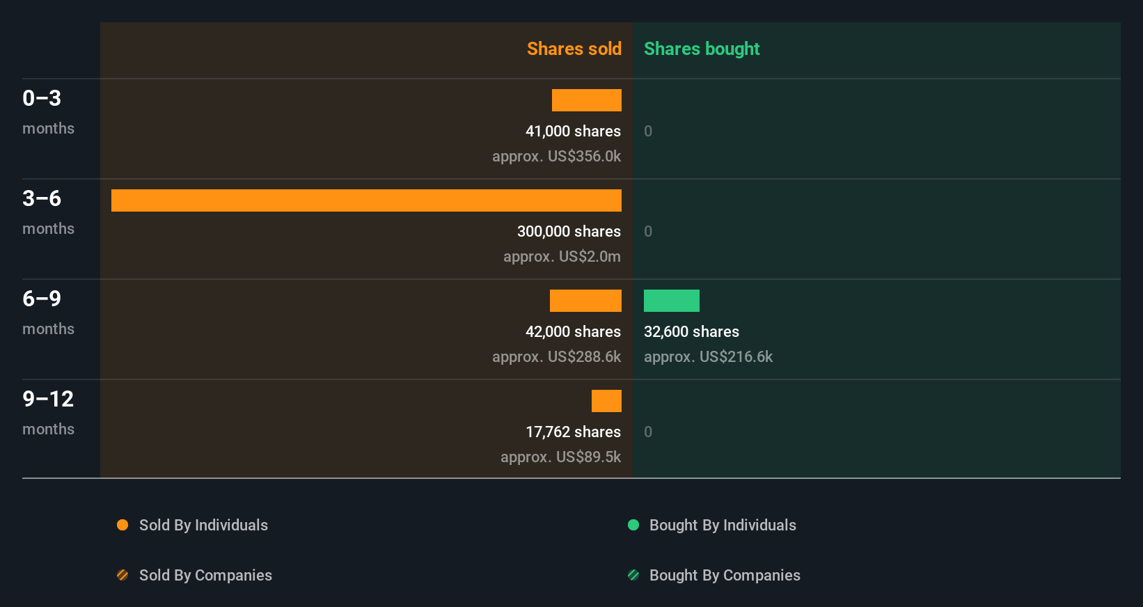Click the orange Sold By Individuals legend dot

pos(123,525)
